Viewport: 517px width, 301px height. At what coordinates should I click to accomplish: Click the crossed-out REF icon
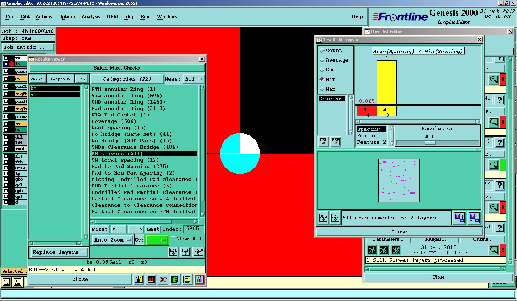[x=163, y=279]
